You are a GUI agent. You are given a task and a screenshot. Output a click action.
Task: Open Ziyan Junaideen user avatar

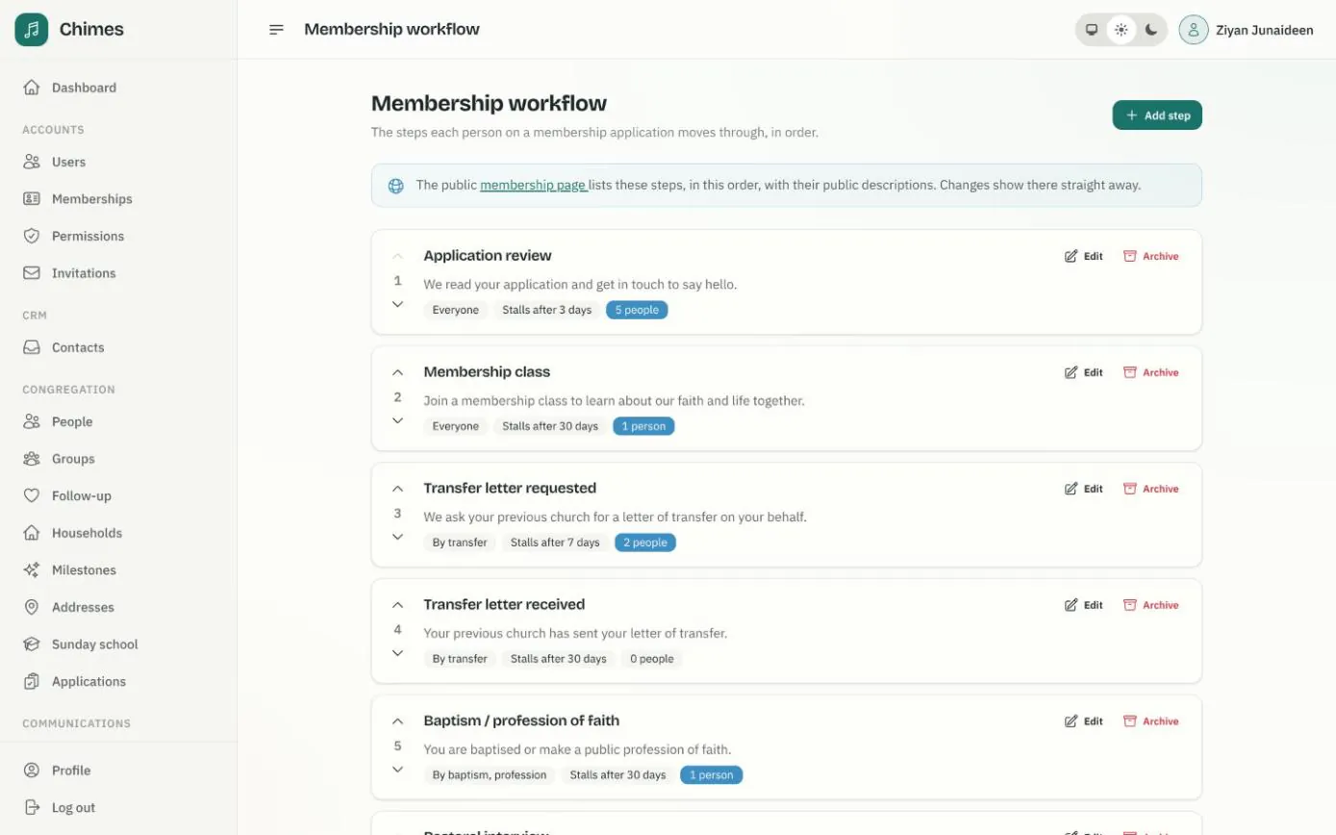tap(1193, 30)
